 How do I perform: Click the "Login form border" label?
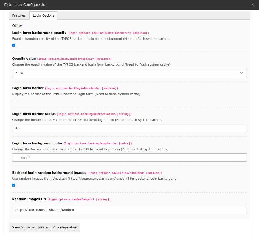(x=28, y=88)
